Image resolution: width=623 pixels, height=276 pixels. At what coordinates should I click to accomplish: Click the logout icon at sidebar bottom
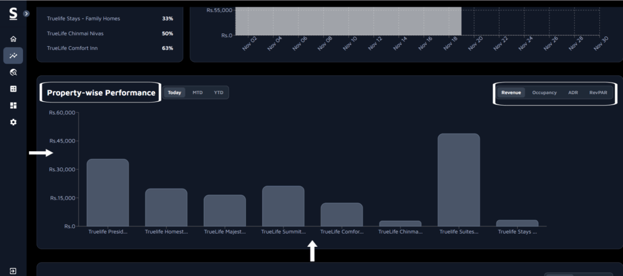(13, 271)
